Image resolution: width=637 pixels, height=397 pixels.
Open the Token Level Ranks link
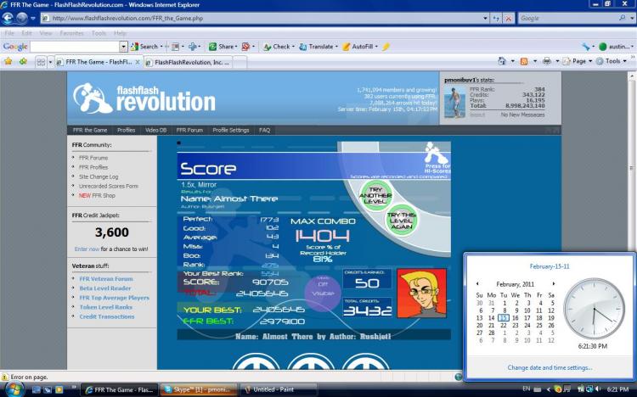pyautogui.click(x=105, y=307)
